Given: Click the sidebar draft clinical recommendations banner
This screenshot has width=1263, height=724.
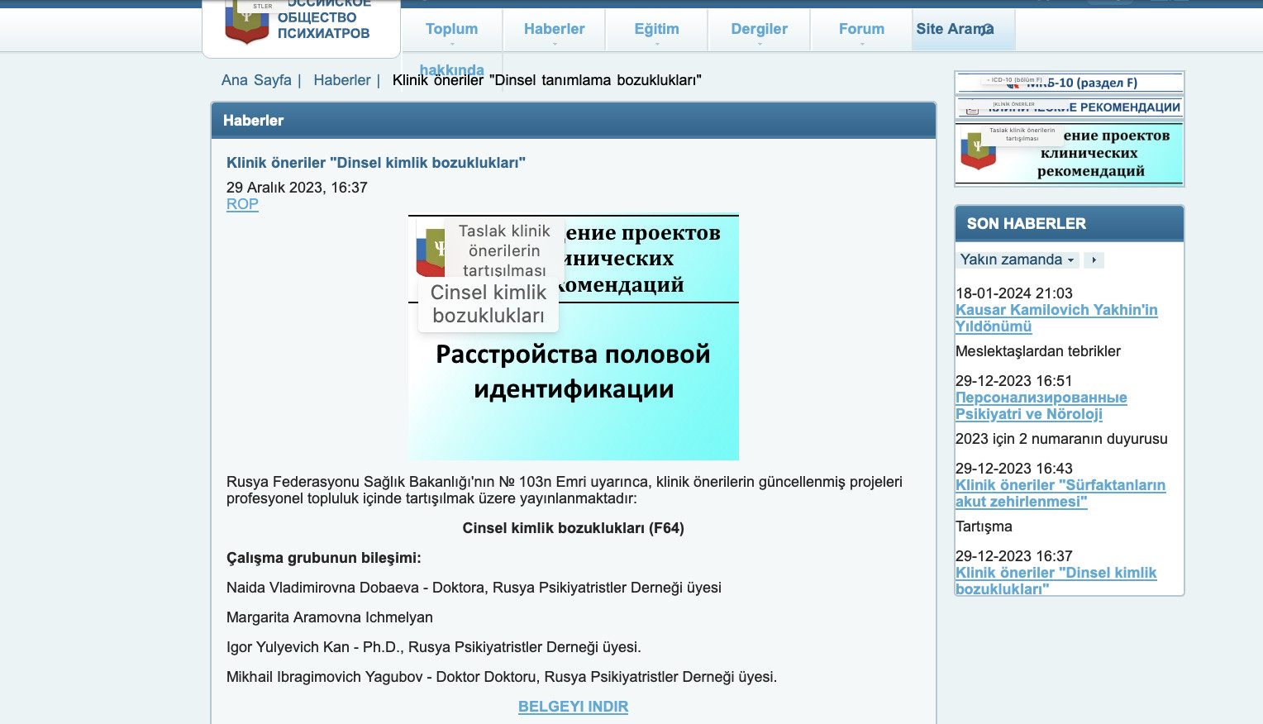Looking at the screenshot, I should pos(1070,154).
